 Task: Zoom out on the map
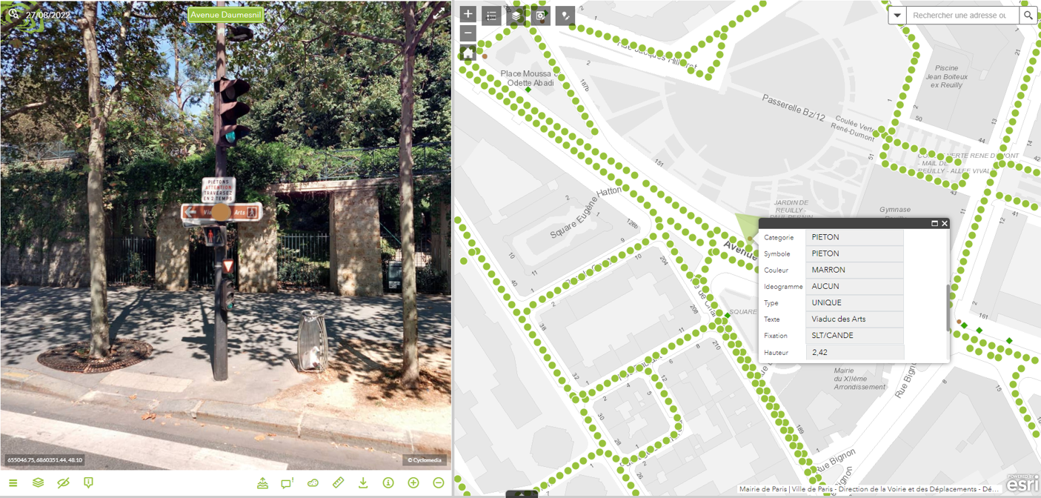[468, 33]
